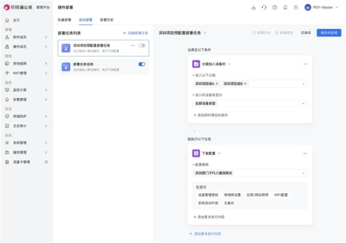Open the help question mark icon
The image size is (346, 243).
click(x=274, y=8)
